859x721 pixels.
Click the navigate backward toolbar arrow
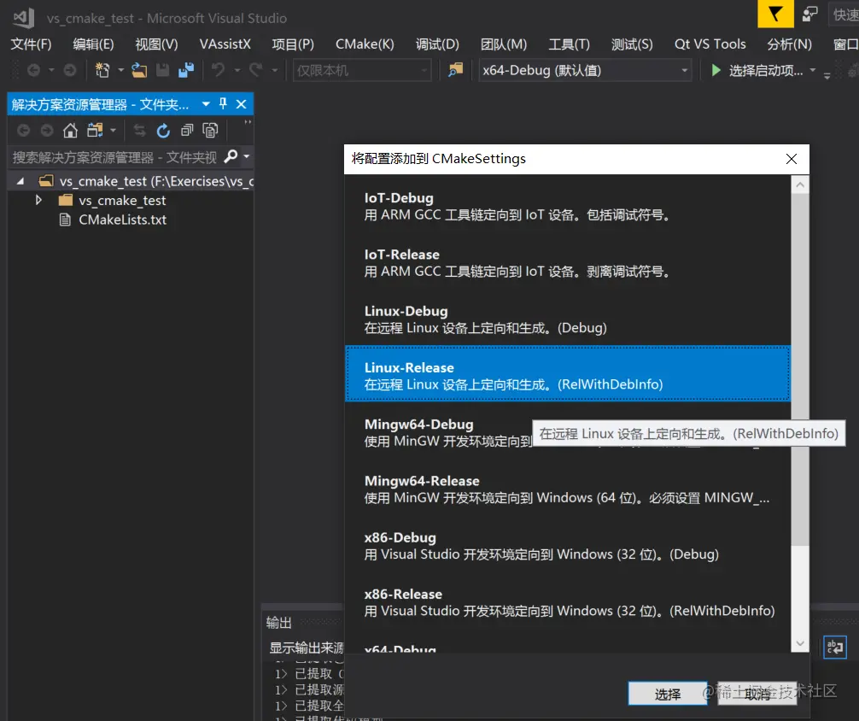[x=33, y=70]
